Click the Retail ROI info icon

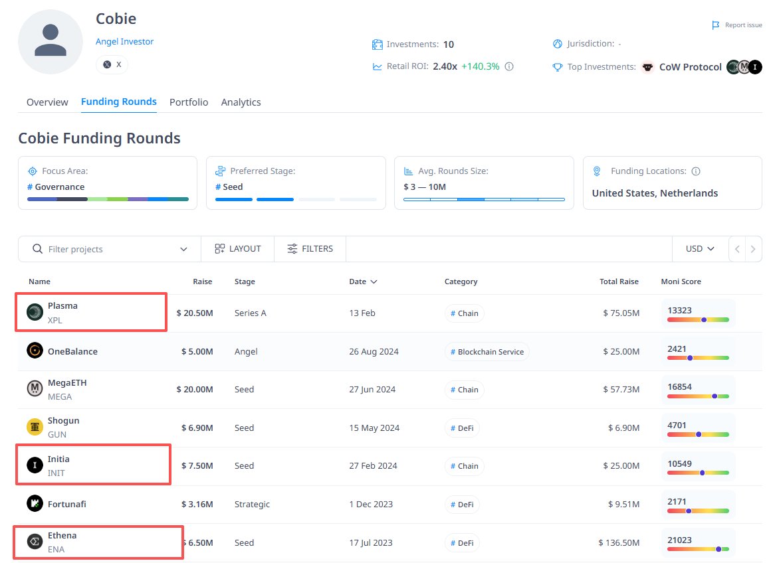coord(509,66)
